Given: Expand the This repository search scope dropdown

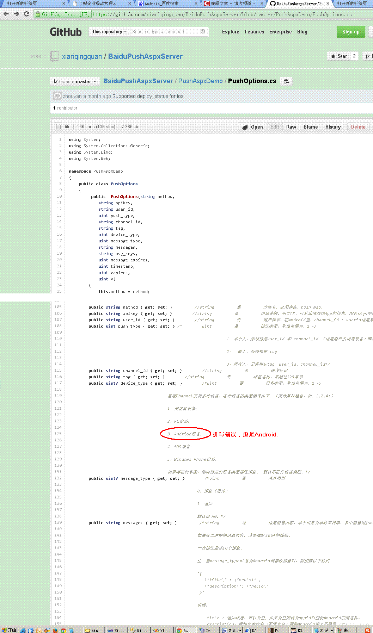Looking at the screenshot, I should click(109, 32).
